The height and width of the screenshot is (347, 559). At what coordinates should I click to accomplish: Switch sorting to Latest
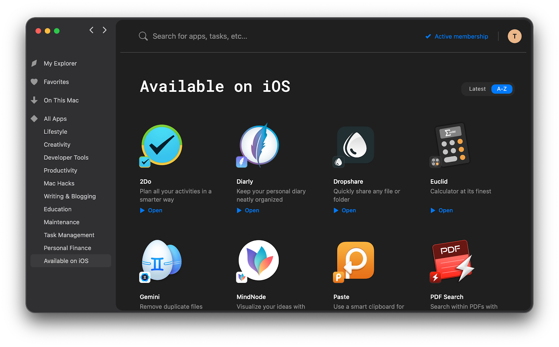(x=477, y=89)
